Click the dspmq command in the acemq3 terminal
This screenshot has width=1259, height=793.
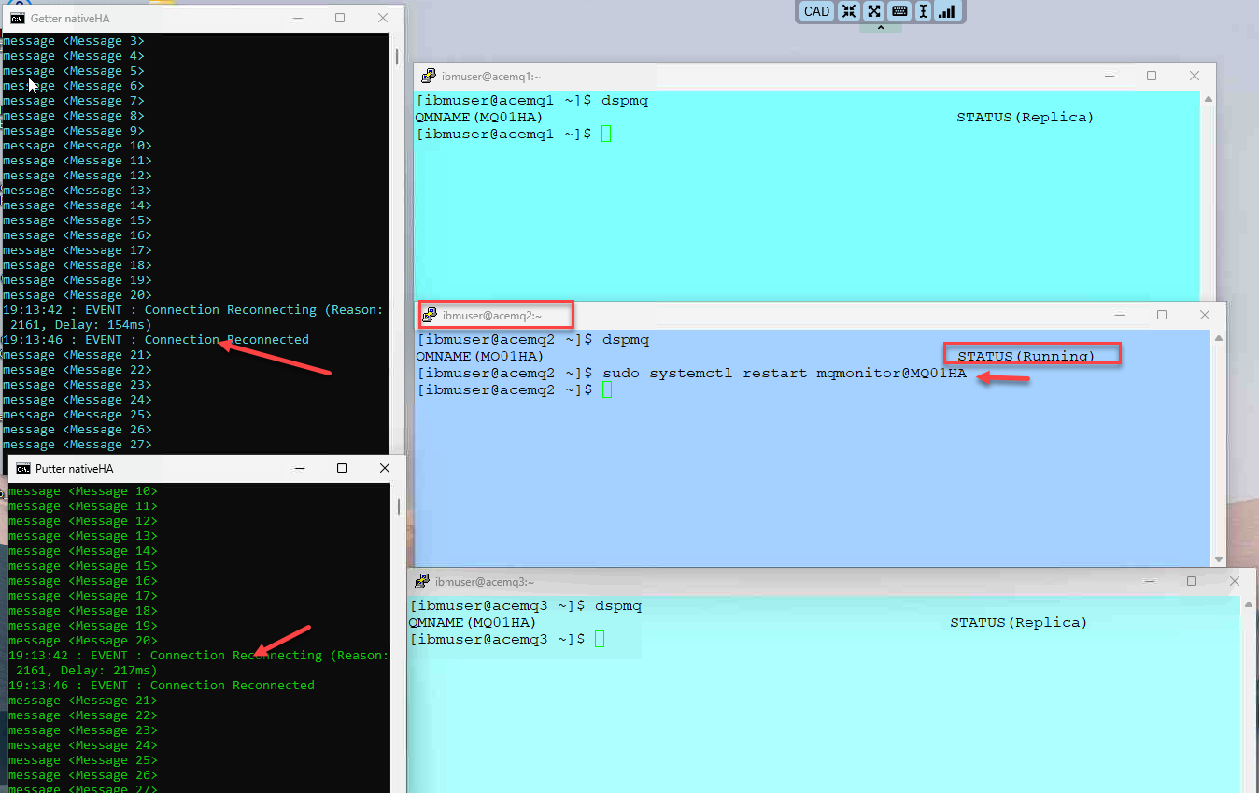(618, 605)
